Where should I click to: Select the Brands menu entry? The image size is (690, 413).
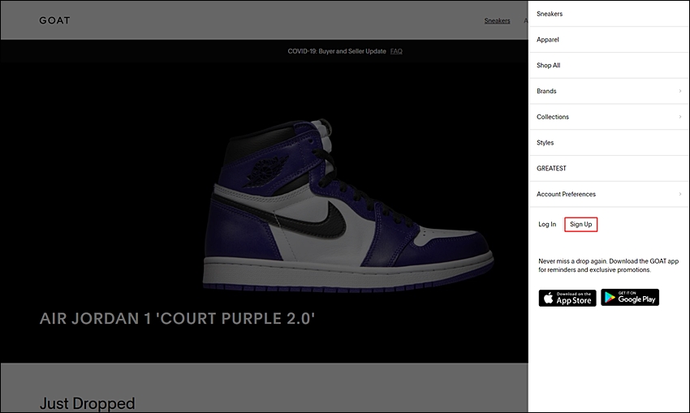point(609,91)
